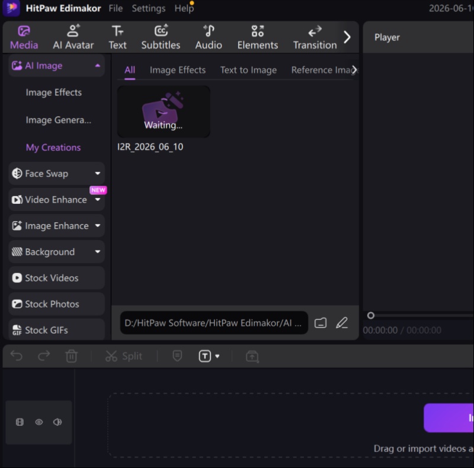Open the File menu
Image resolution: width=474 pixels, height=468 pixels.
click(x=116, y=8)
